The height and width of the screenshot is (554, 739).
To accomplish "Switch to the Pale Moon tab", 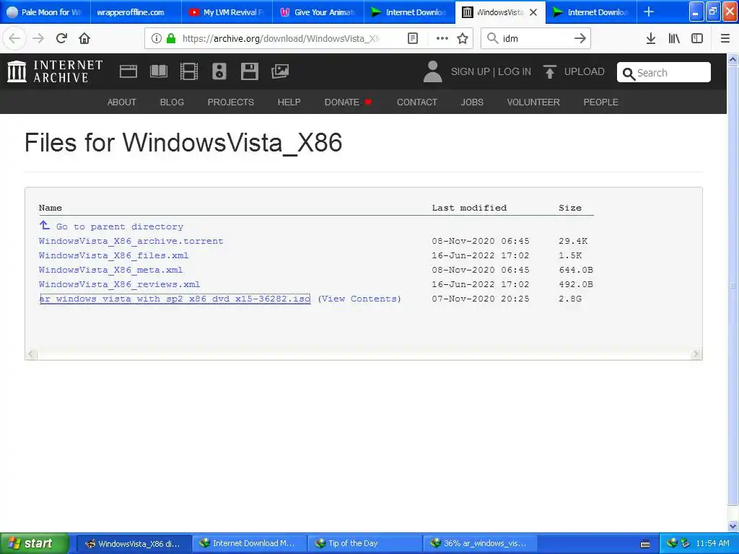I will coord(45,12).
